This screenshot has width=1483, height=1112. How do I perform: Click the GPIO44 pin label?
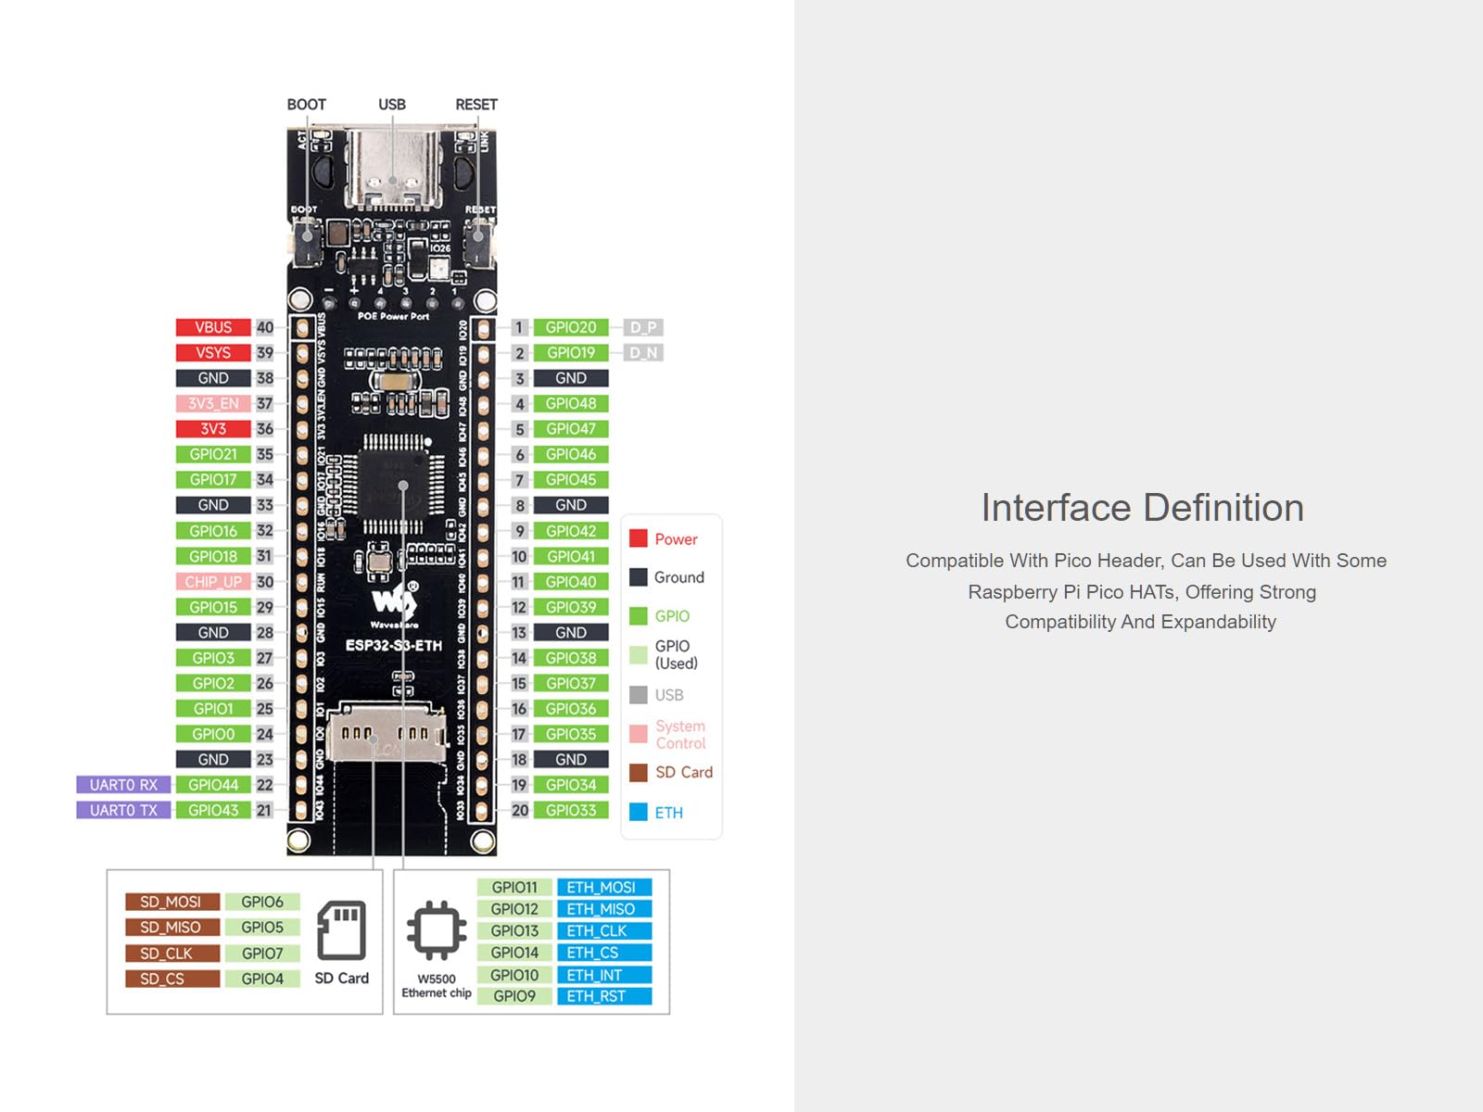213,785
